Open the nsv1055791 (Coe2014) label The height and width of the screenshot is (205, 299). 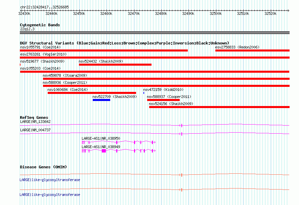pyautogui.click(x=40, y=47)
